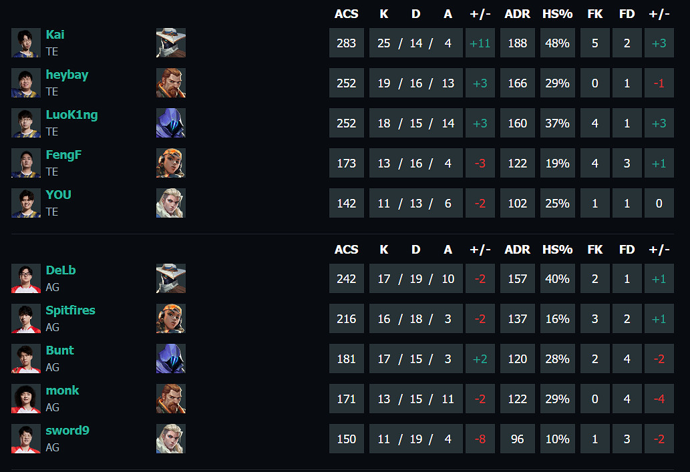Select the agent icon in YOU's row
Image resolution: width=690 pixels, height=472 pixels.
tap(171, 203)
